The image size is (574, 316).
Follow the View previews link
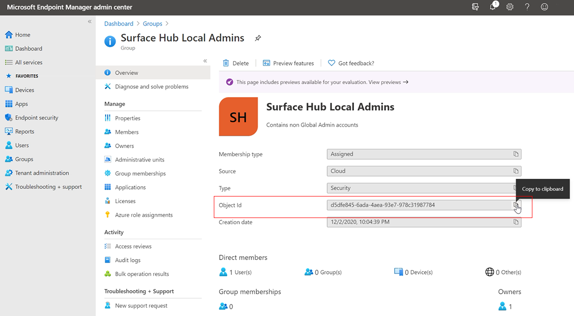(x=388, y=82)
